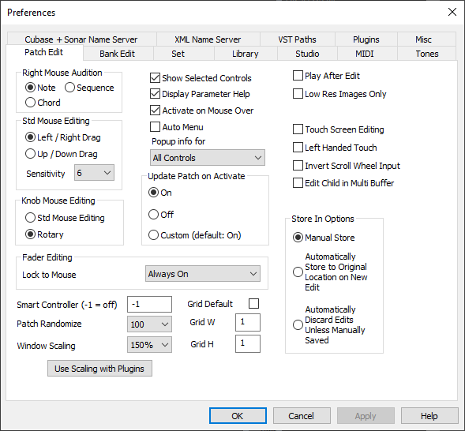The height and width of the screenshot is (431, 465).
Task: Click Use Scaling with Plugins button
Action: tap(99, 369)
